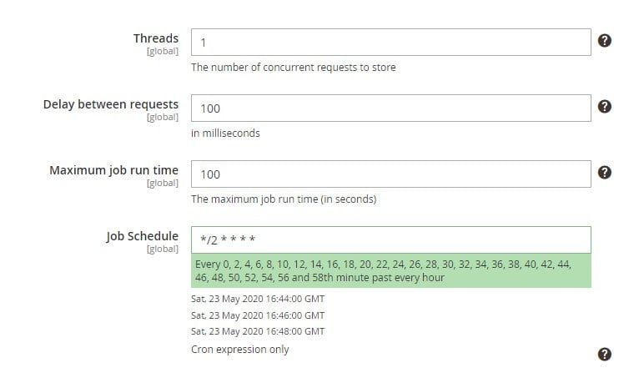Viewport: 639px width, 378px height.
Task: Click the "in seconds" hint under run time
Action: [x=284, y=199]
